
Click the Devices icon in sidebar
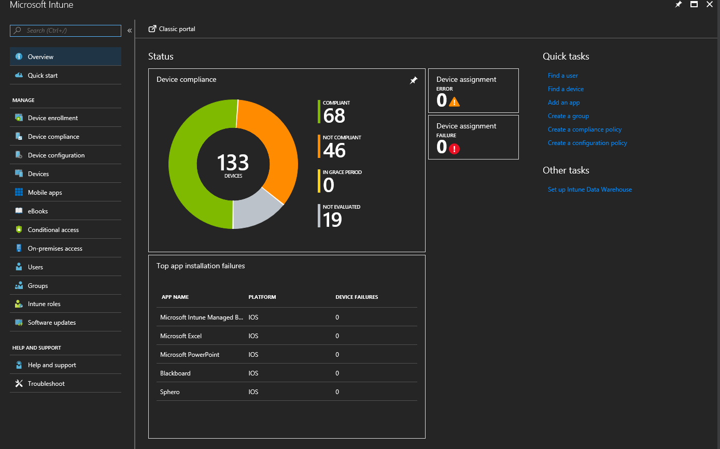tap(19, 173)
